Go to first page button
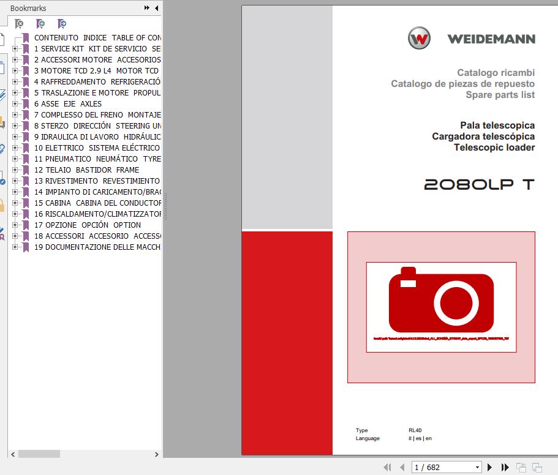The height and width of the screenshot is (475, 558). [388, 467]
